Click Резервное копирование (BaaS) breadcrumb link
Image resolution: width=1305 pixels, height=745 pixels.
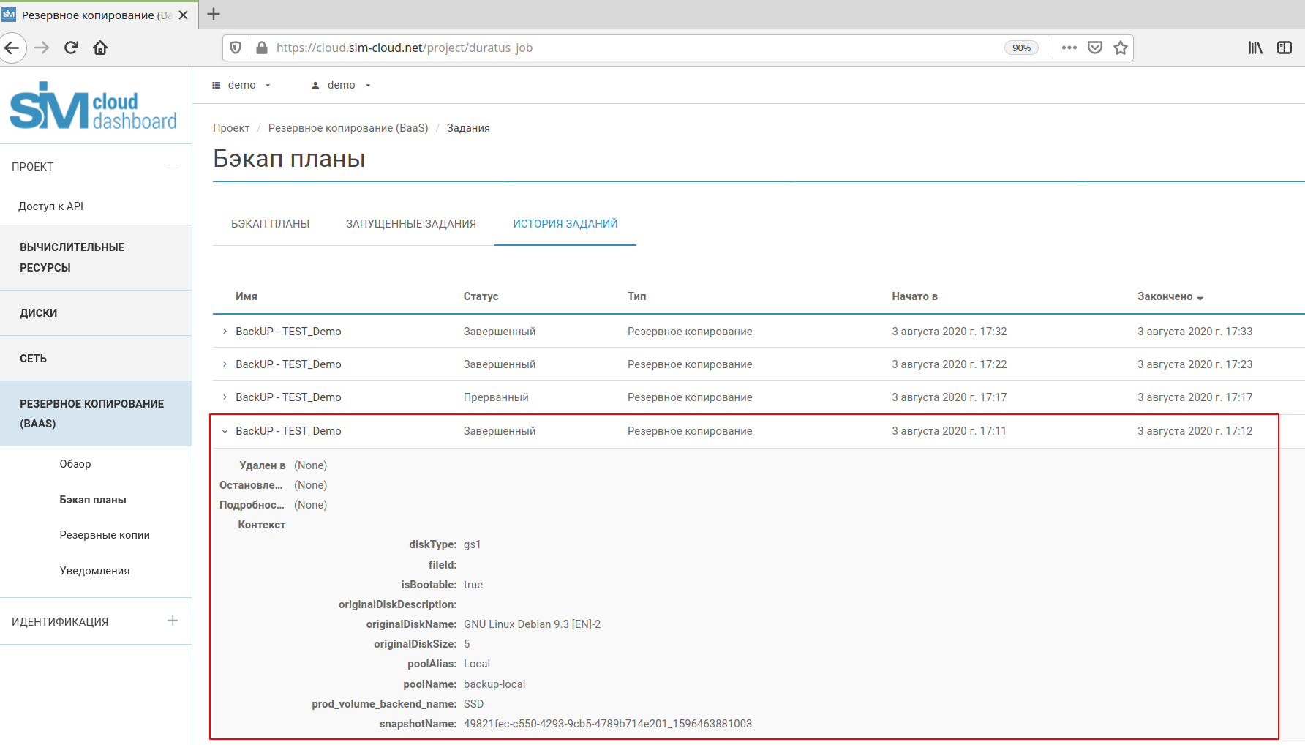click(x=348, y=128)
